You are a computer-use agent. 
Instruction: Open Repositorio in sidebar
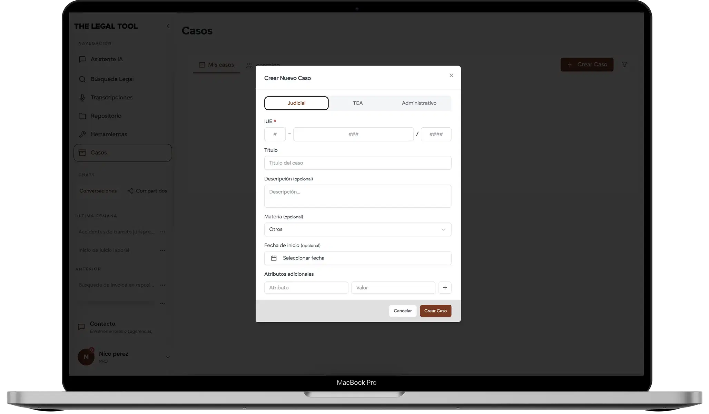[122, 116]
